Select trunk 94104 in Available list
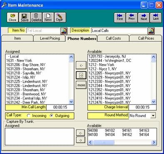The image size is (164, 154). pos(110,134)
